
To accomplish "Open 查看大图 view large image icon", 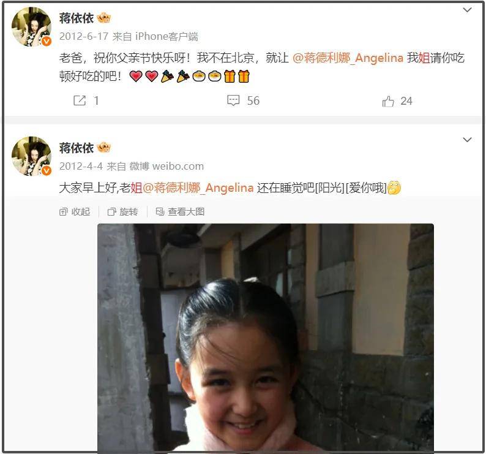I will point(160,211).
